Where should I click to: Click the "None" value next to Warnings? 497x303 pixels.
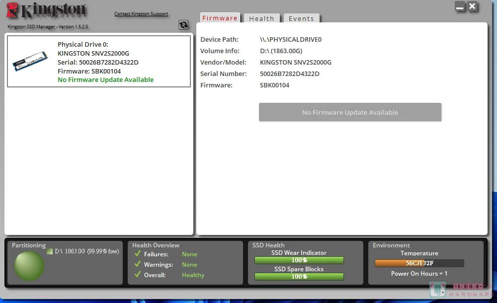click(189, 265)
